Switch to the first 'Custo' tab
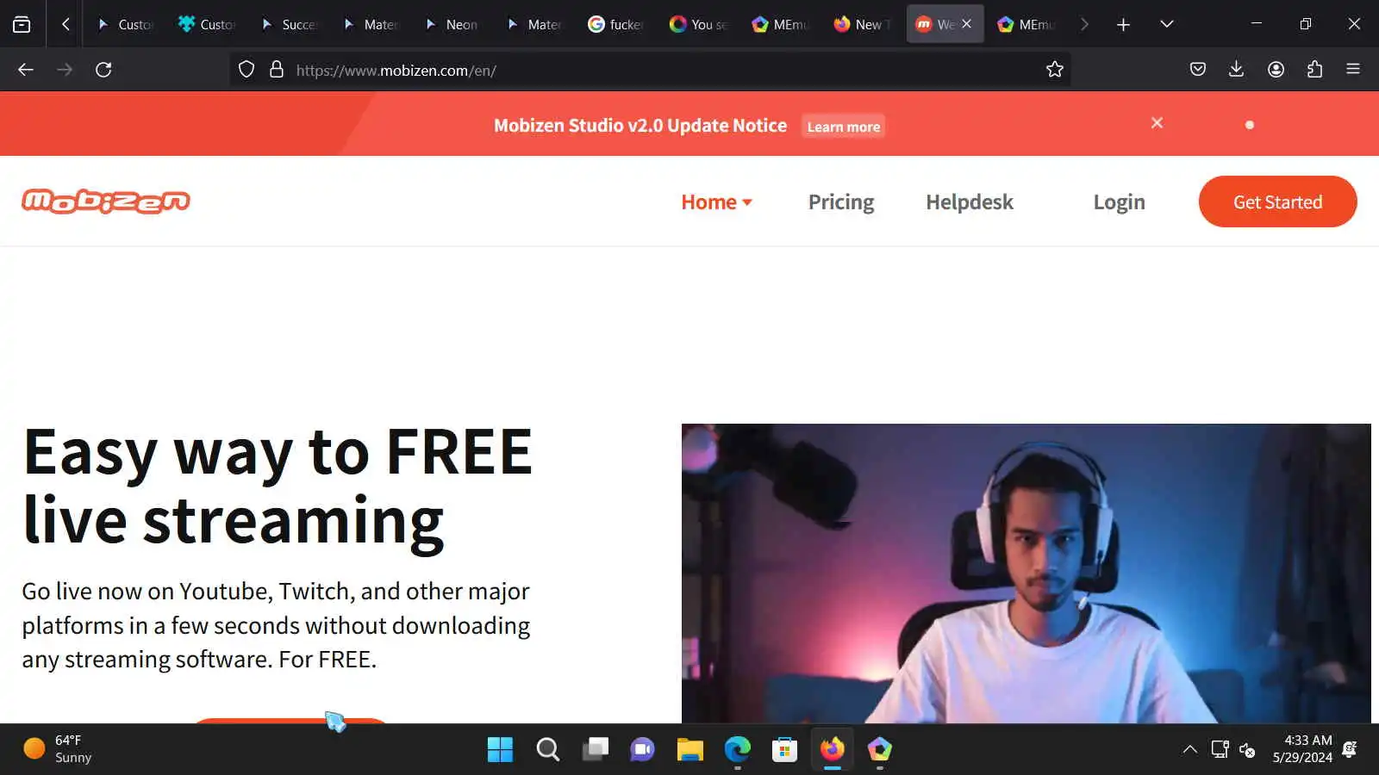 pyautogui.click(x=126, y=24)
